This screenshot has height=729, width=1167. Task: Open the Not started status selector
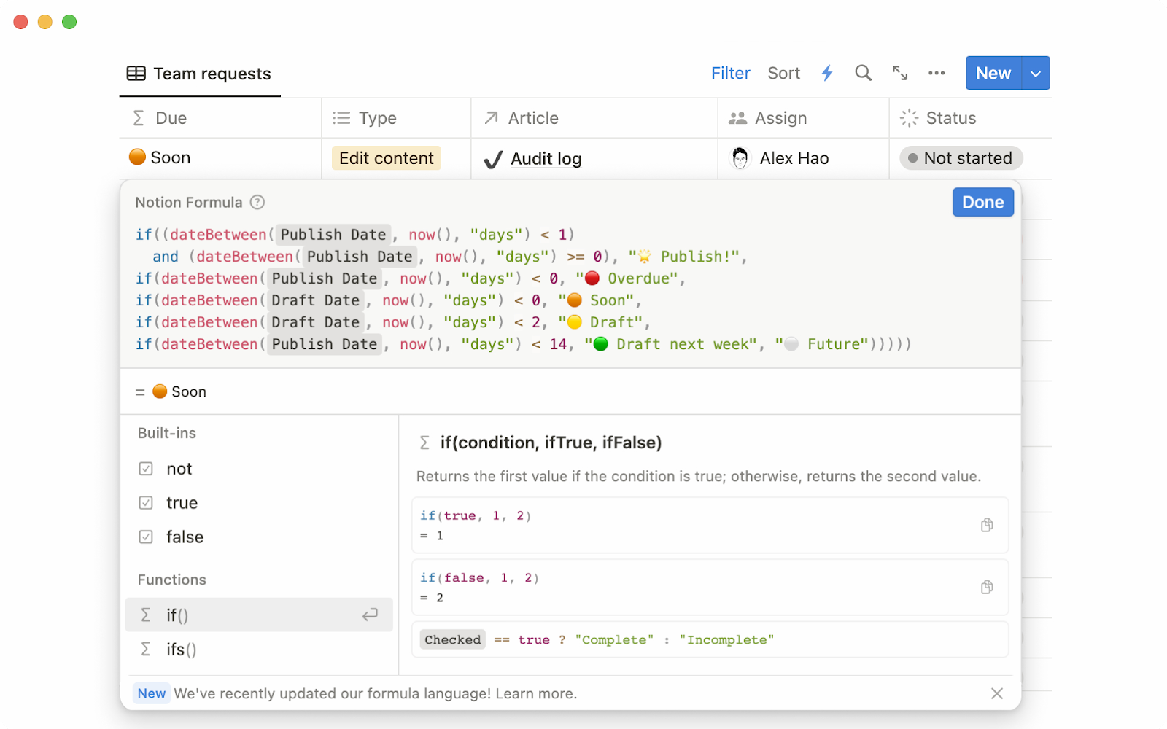960,157
